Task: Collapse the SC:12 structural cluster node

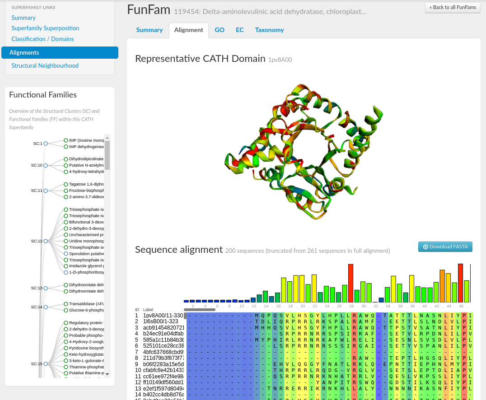Action: [46, 241]
